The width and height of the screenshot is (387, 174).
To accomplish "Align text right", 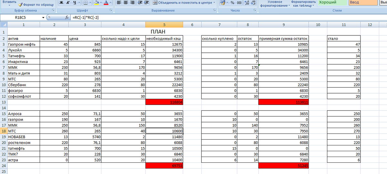I will click(x=132, y=3).
